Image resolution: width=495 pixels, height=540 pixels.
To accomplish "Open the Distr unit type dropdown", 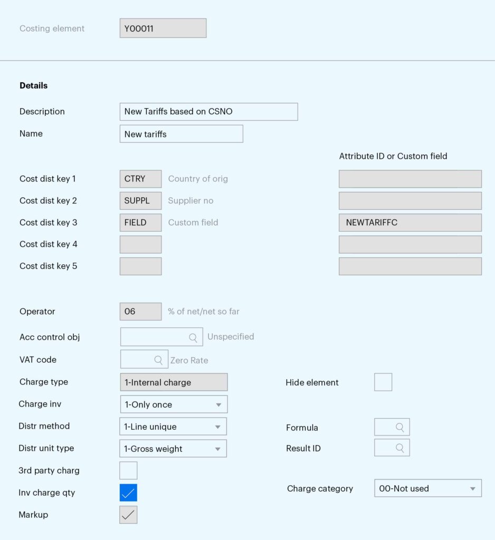I will point(173,448).
